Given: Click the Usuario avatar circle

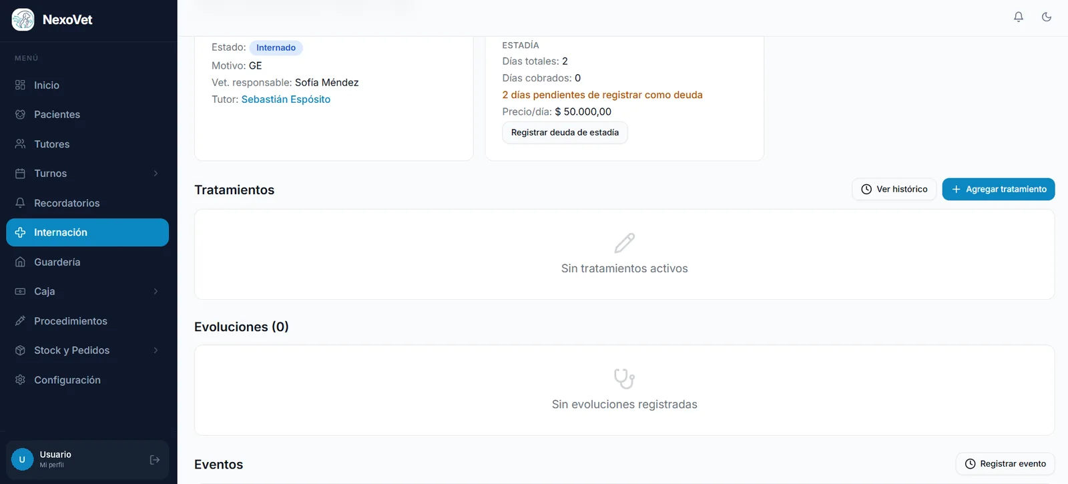Looking at the screenshot, I should tap(22, 459).
